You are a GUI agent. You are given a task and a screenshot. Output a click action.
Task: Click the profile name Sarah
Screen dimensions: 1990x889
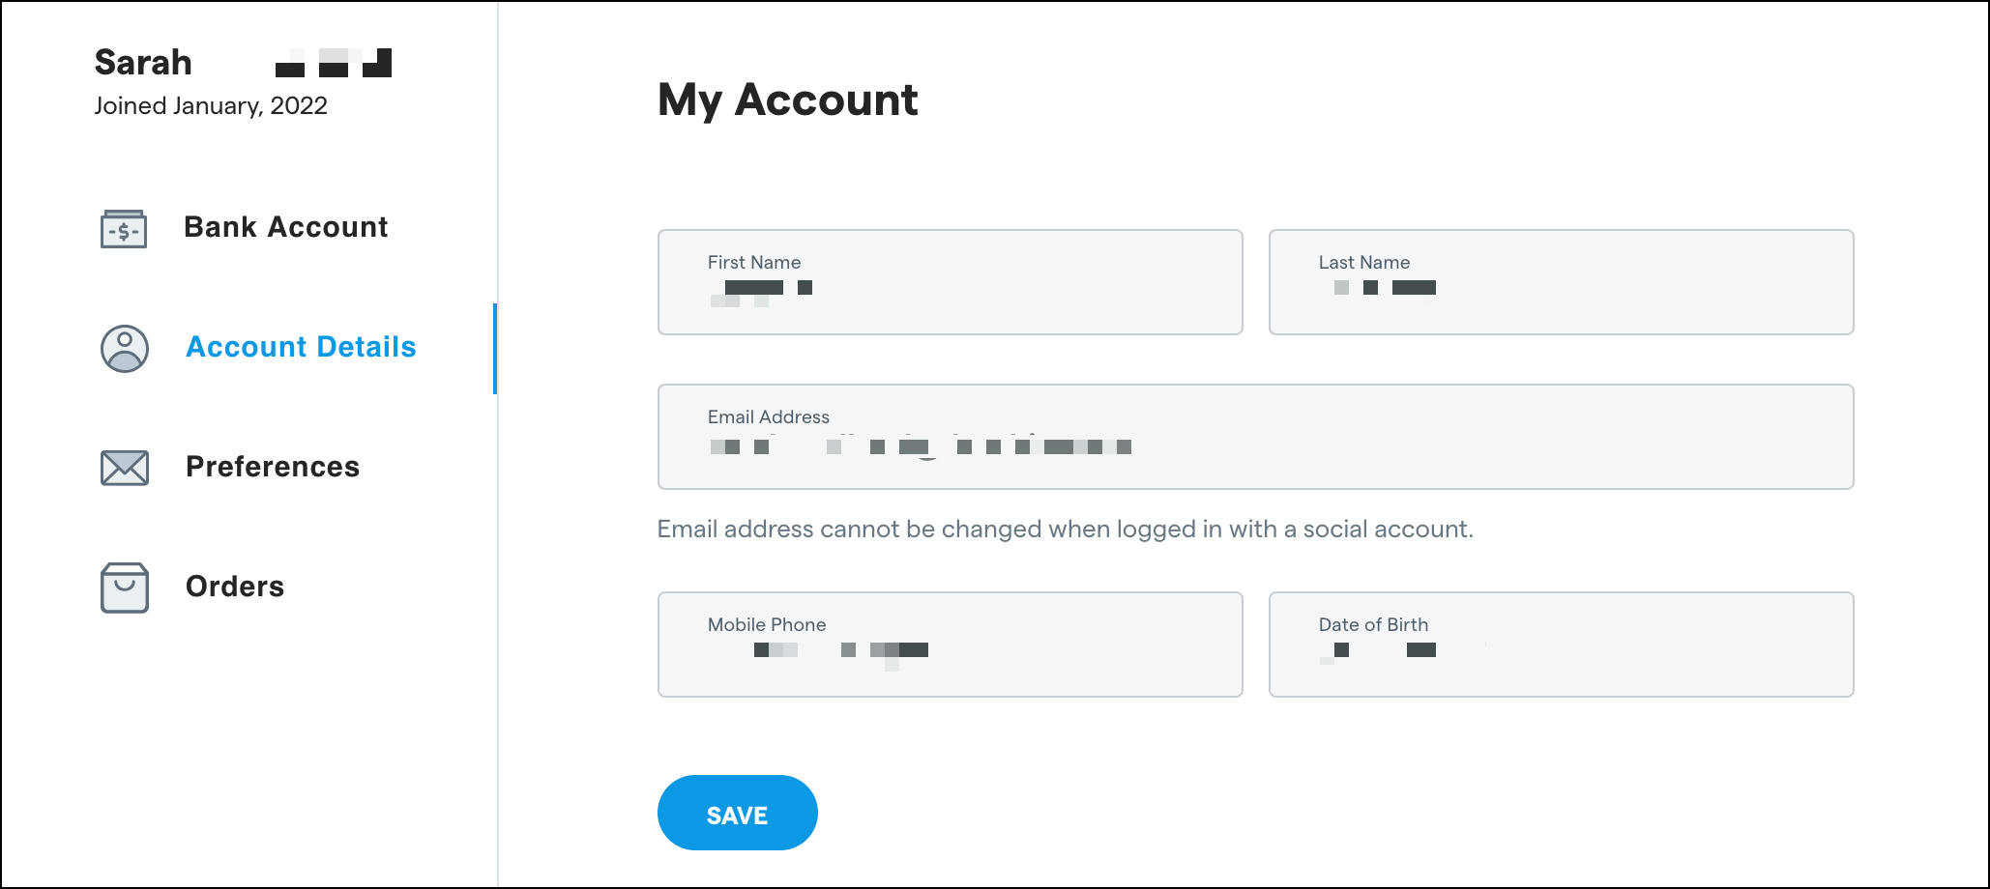click(141, 62)
